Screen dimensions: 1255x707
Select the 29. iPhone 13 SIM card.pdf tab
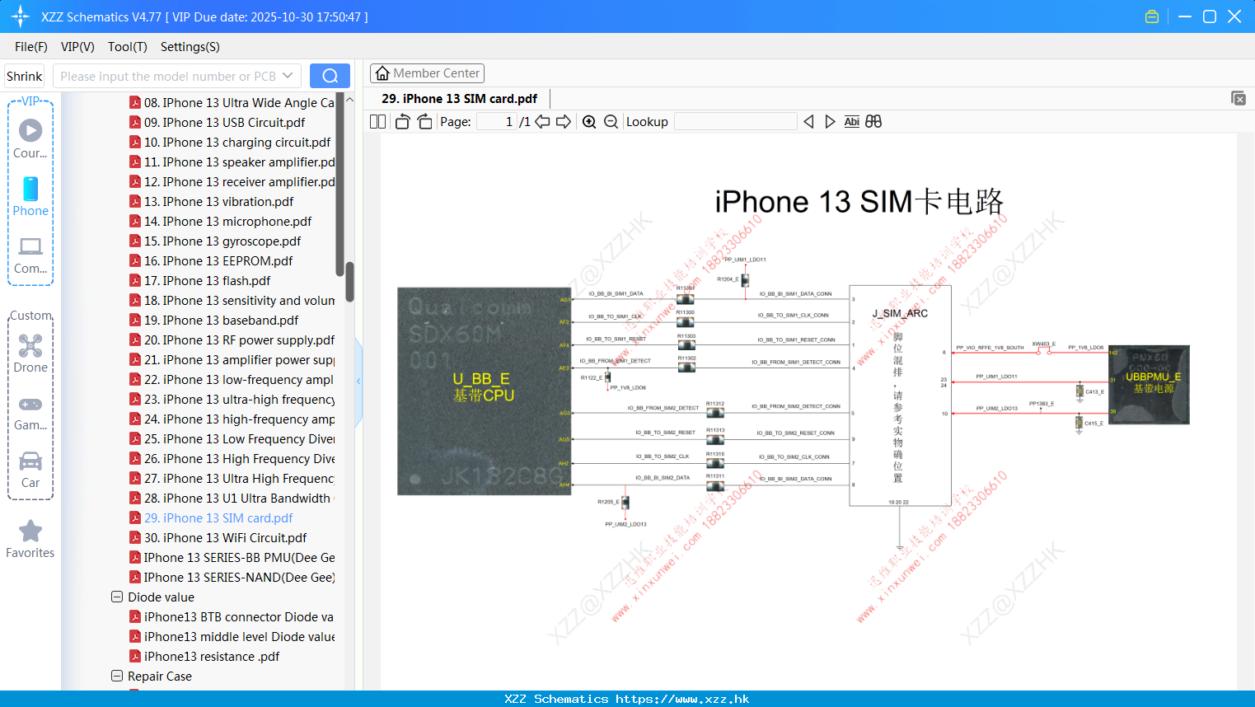coord(459,98)
